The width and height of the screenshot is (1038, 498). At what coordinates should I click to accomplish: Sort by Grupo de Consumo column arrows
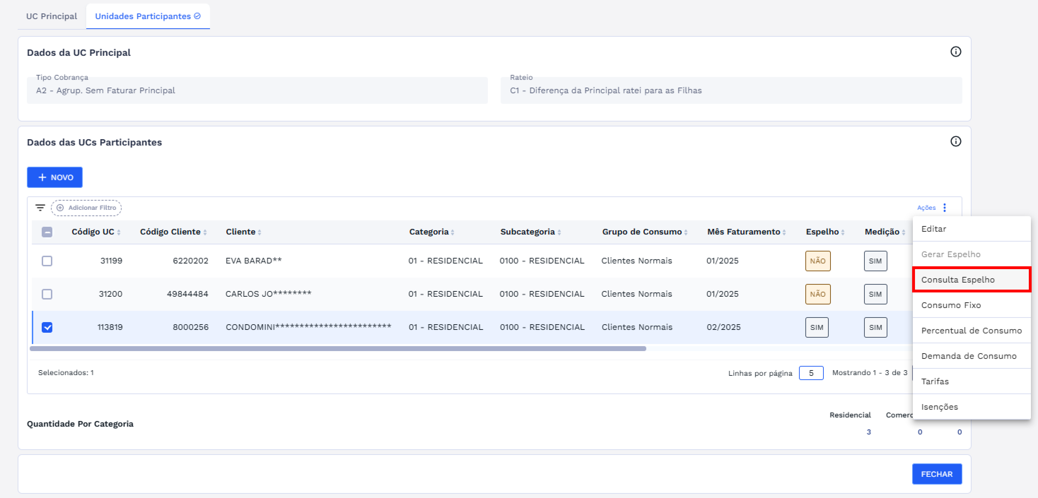click(686, 232)
